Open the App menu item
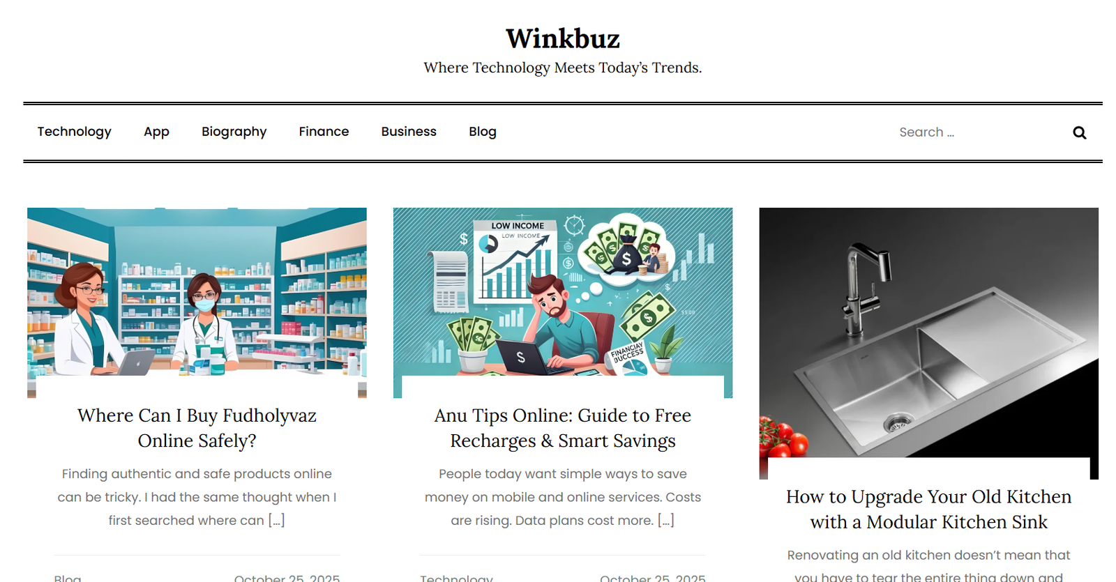The width and height of the screenshot is (1116, 582). (156, 132)
